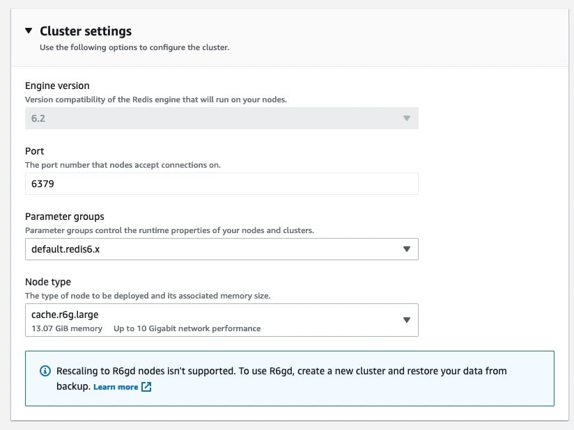Click the 13.07 GiB memory text
The width and height of the screenshot is (574, 430).
coord(67,328)
